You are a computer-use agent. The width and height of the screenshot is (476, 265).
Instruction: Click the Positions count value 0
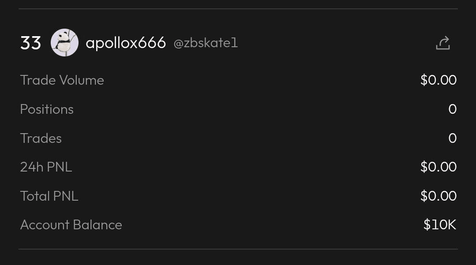452,109
